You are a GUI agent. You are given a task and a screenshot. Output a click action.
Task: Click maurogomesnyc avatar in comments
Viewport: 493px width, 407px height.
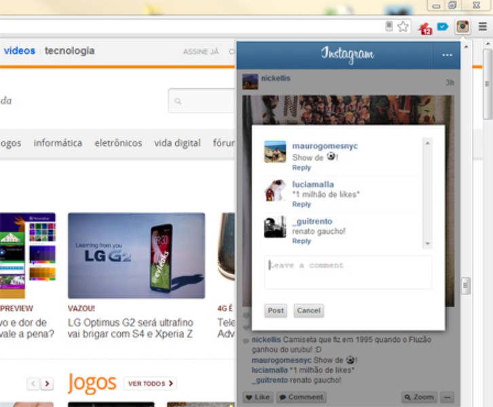point(275,152)
